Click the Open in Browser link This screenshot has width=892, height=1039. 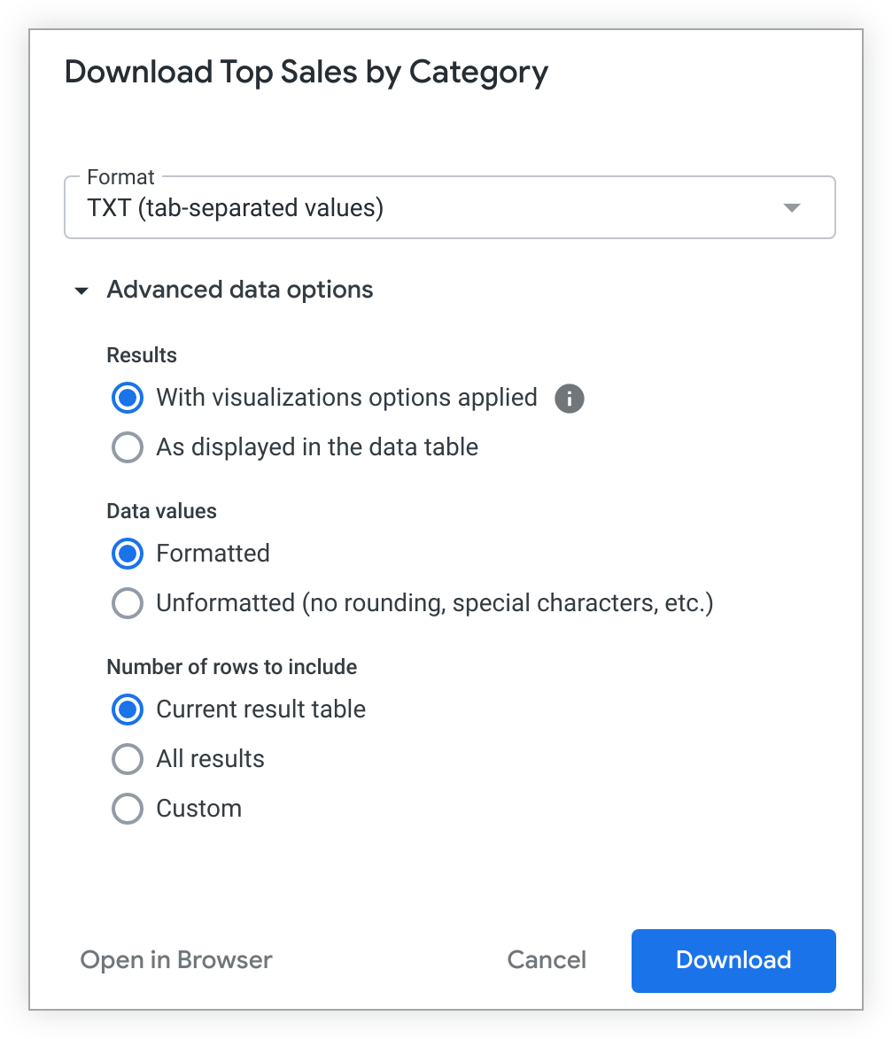176,960
